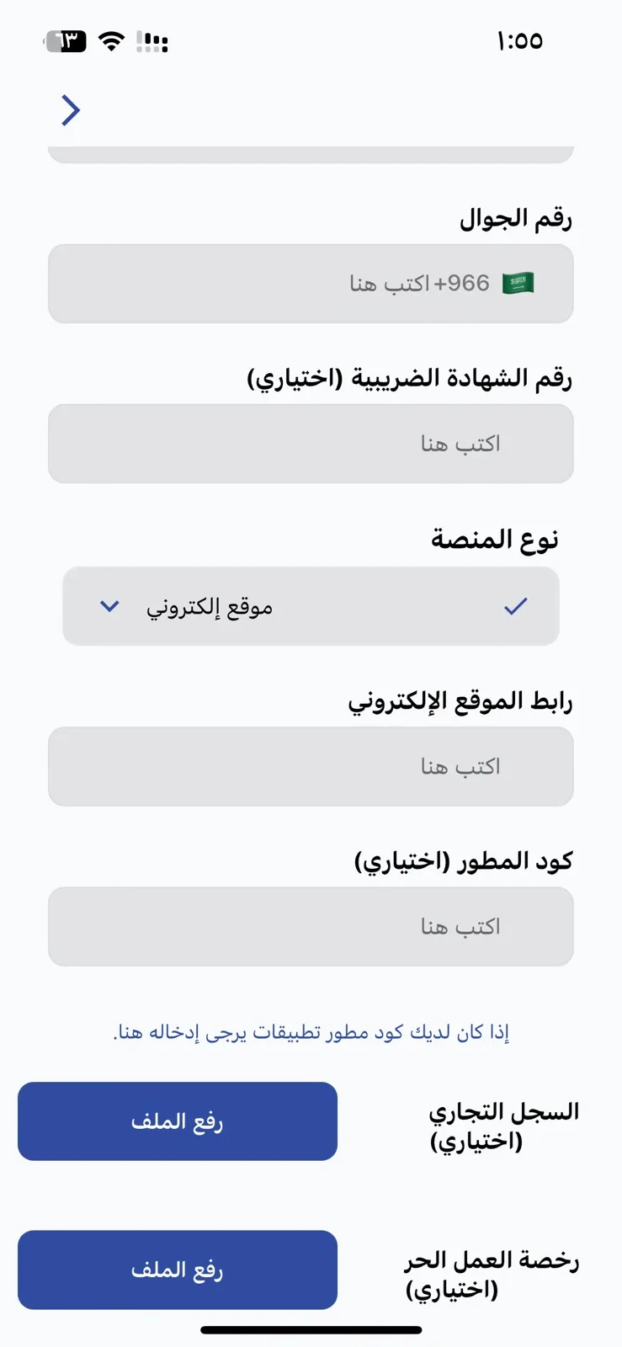The width and height of the screenshot is (622, 1347).
Task: Tap the developer code hint text
Action: tap(311, 1032)
